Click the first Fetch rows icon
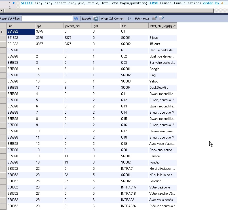 click(155, 18)
